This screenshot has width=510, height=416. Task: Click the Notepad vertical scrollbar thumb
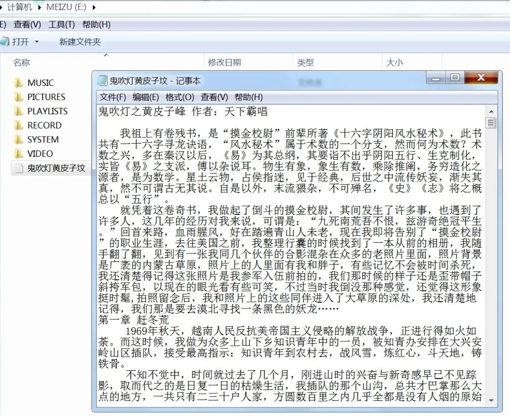pyautogui.click(x=491, y=123)
